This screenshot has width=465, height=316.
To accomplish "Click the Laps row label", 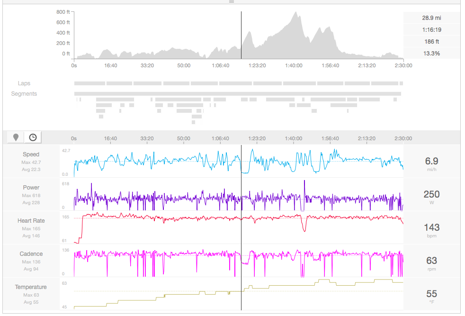I will tap(24, 83).
